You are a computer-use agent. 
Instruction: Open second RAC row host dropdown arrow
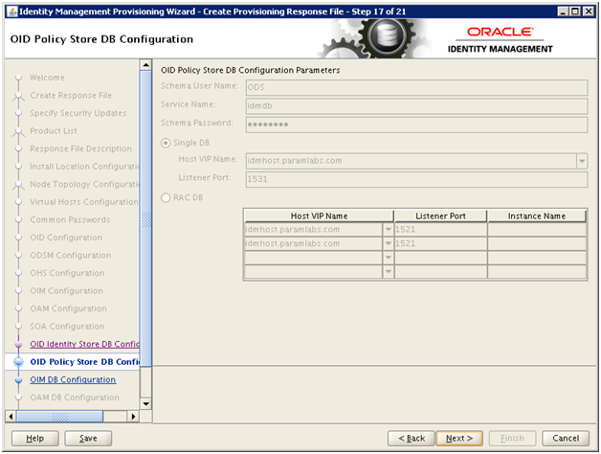(388, 243)
